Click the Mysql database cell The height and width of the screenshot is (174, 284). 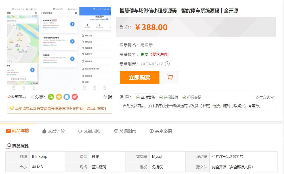[167, 157]
